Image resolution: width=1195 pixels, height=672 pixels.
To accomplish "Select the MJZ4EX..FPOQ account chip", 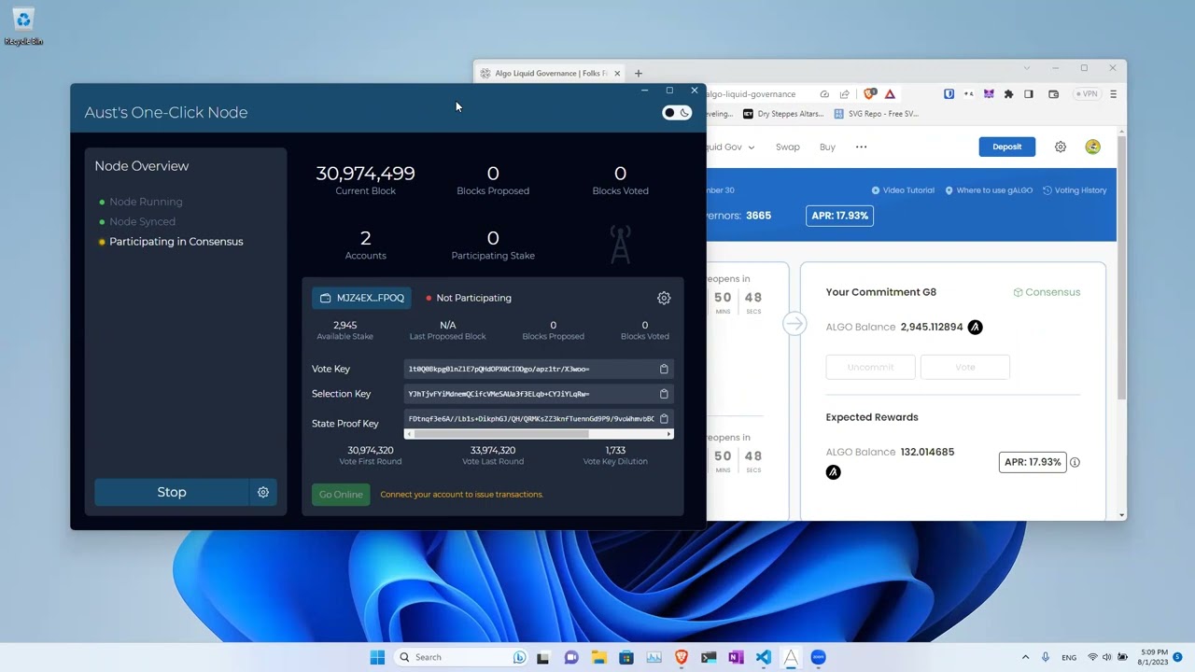I will 361,298.
